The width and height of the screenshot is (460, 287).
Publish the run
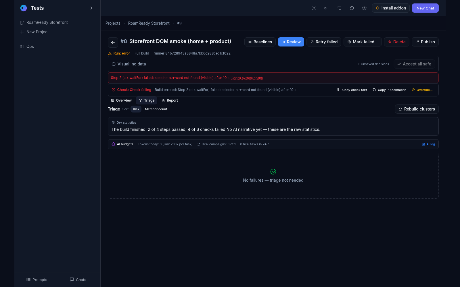(425, 42)
